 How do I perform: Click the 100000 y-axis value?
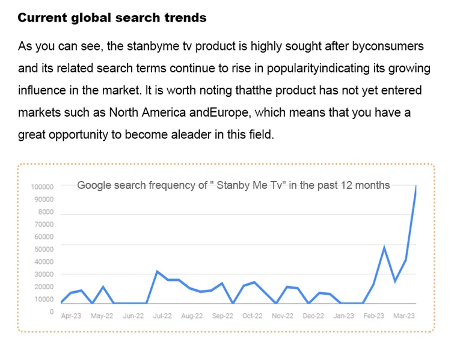43,187
